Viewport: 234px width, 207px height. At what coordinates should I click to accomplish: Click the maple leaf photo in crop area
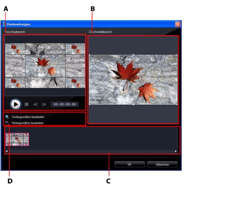click(x=133, y=80)
